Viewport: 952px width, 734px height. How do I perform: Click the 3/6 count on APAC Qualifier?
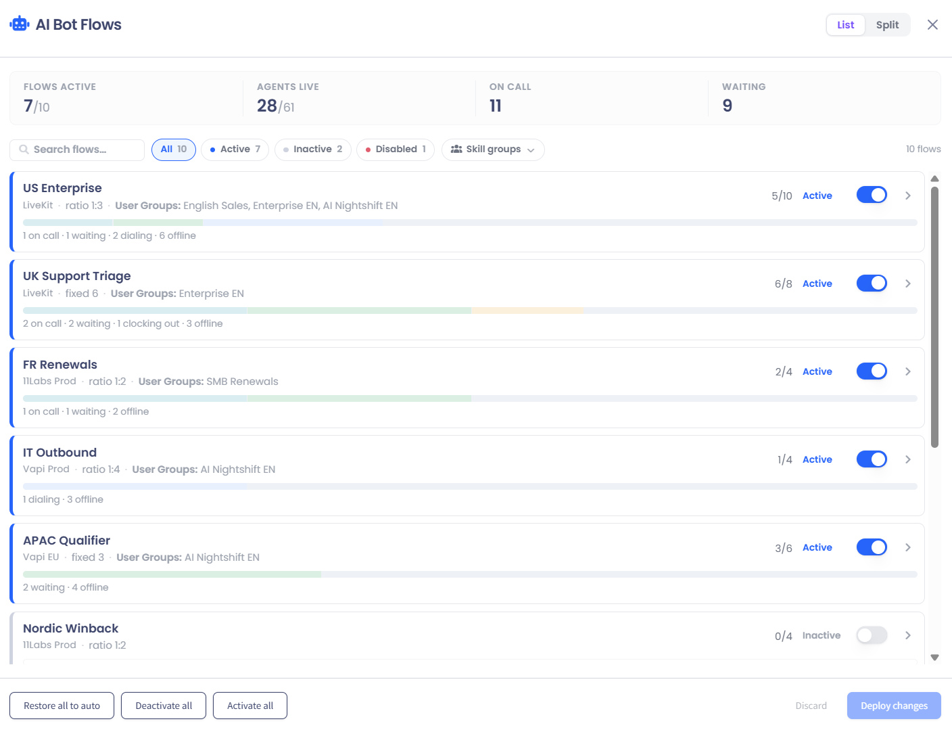point(784,548)
